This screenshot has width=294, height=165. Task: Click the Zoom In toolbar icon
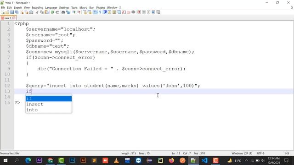74,12
